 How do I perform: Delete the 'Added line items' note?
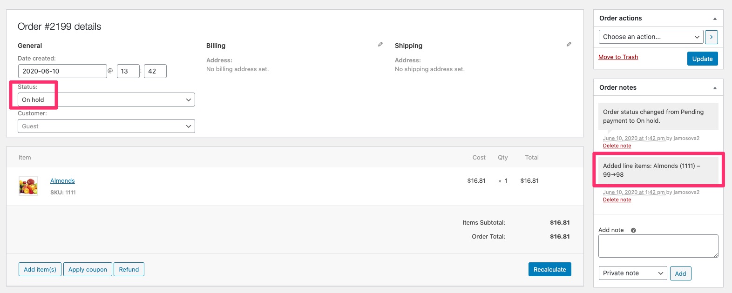coord(617,199)
